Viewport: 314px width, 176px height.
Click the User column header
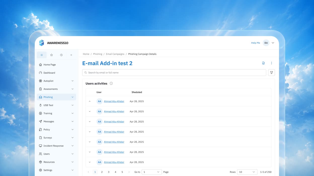tap(99, 92)
